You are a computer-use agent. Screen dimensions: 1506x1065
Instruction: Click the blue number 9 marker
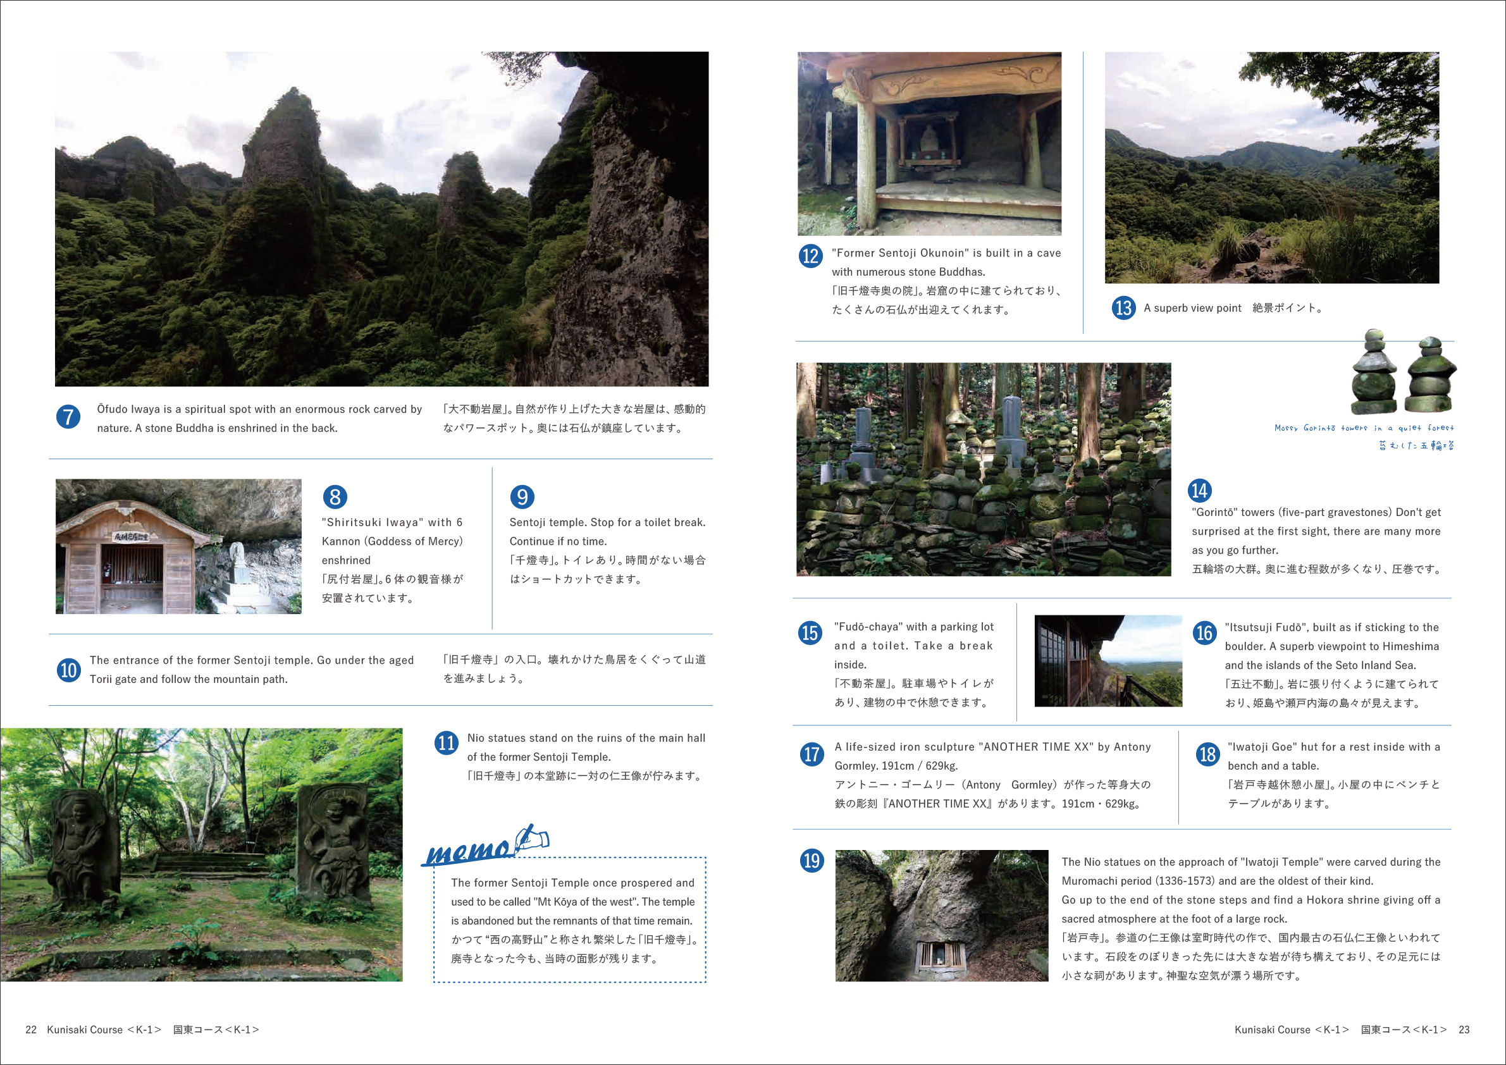523,496
